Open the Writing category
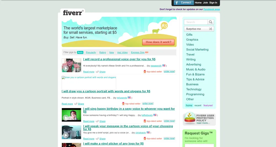Viewport: 276px width, 147px height. [191, 60]
